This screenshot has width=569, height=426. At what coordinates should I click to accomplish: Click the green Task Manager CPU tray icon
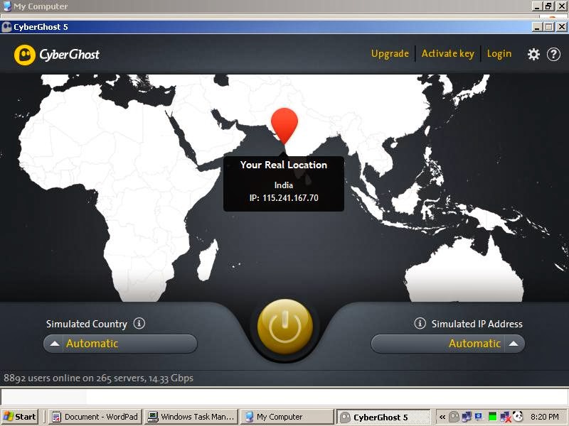492,417
